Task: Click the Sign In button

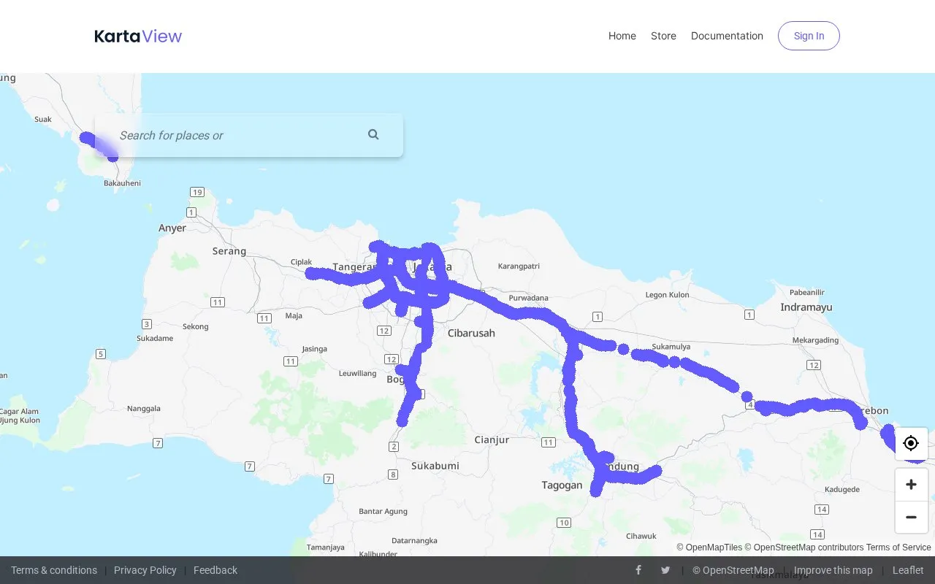Action: point(809,36)
